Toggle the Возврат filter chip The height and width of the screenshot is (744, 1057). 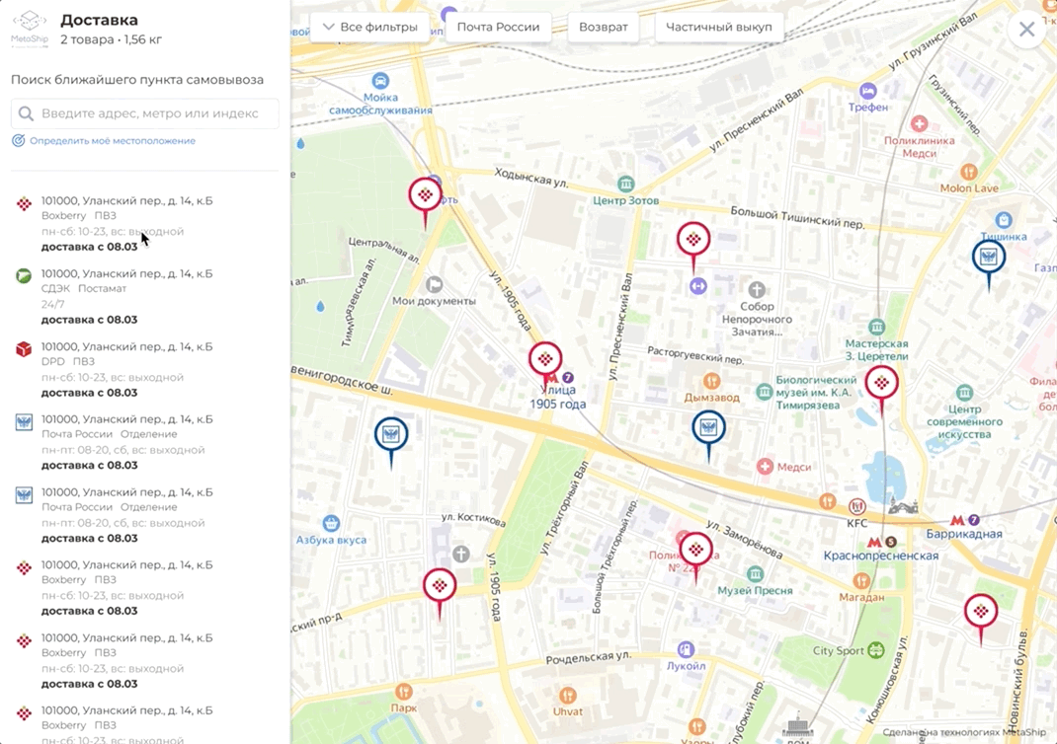pos(604,27)
